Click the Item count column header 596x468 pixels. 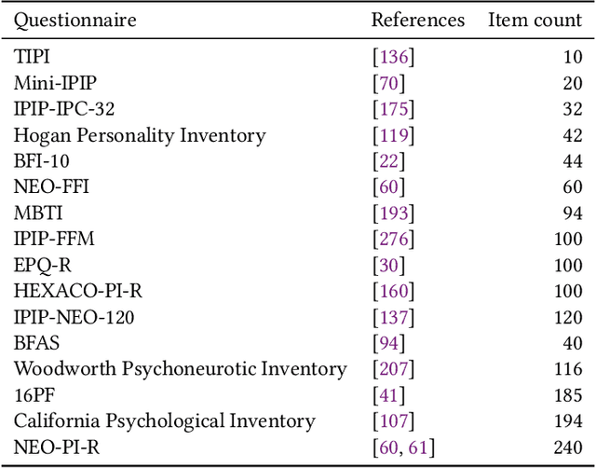click(534, 20)
